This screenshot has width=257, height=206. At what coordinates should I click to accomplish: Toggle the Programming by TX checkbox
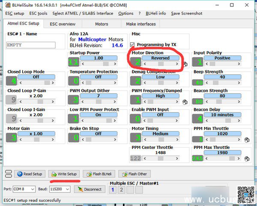(x=133, y=45)
